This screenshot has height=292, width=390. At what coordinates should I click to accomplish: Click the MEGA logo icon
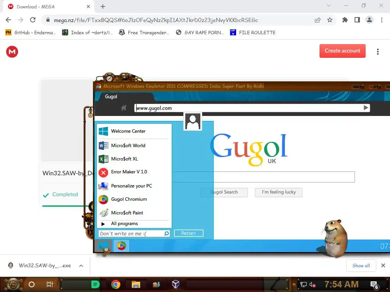tap(12, 52)
